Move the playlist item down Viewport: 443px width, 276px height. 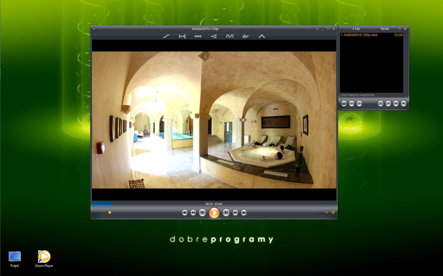(x=403, y=104)
